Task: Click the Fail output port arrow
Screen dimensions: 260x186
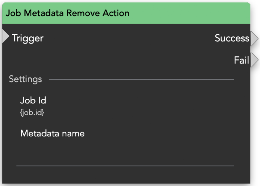Action: (254, 60)
